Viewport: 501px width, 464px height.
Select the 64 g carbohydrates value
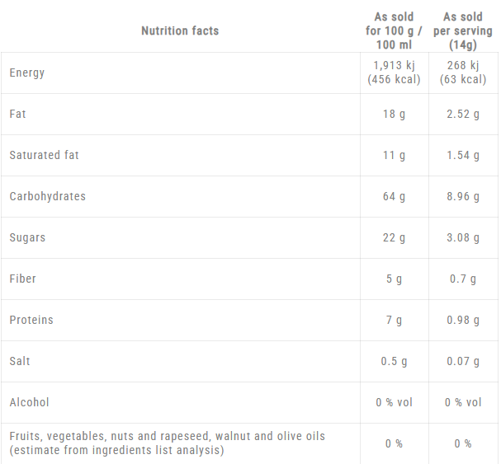(x=394, y=196)
